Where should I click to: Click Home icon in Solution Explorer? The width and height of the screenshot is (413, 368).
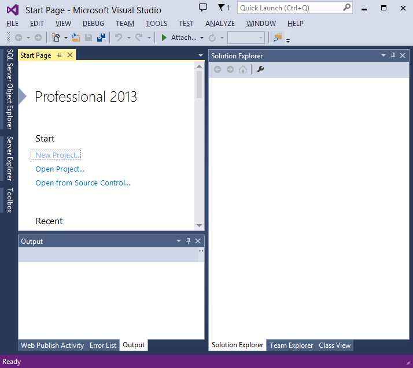click(x=243, y=69)
